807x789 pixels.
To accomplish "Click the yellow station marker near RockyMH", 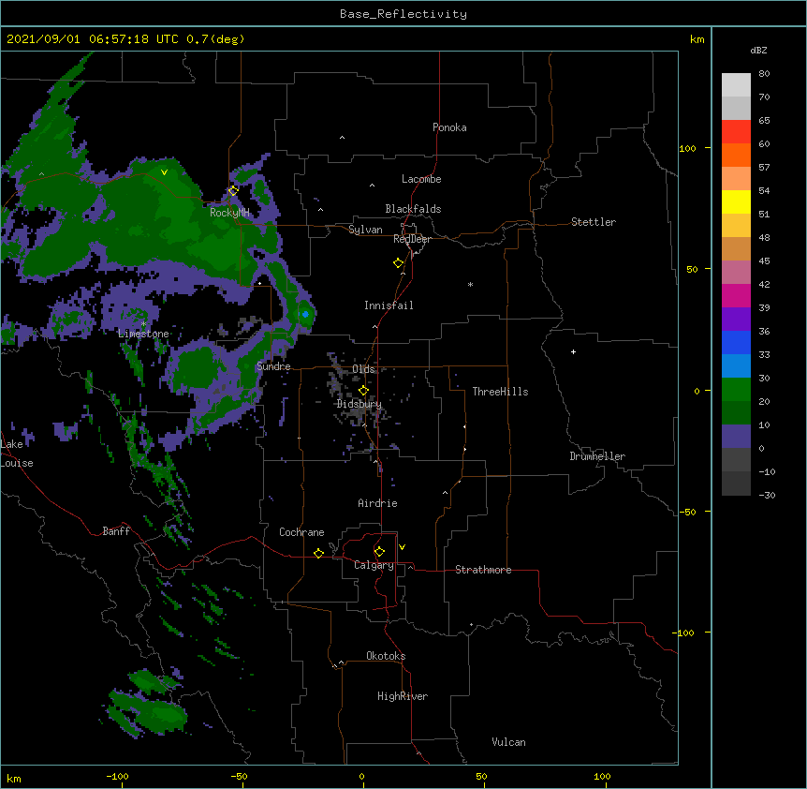I will pyautogui.click(x=233, y=191).
